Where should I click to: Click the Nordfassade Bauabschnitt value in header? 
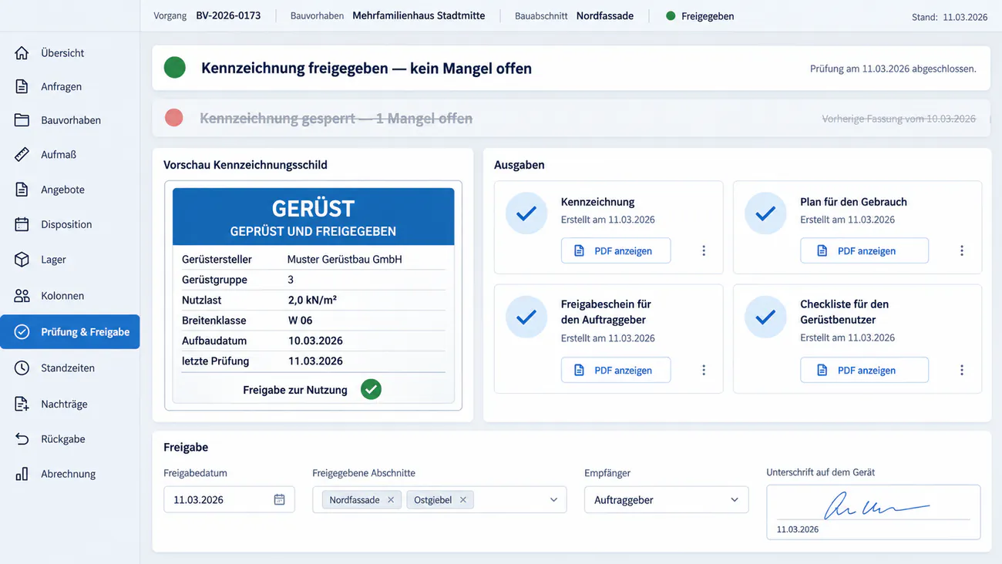tap(606, 15)
